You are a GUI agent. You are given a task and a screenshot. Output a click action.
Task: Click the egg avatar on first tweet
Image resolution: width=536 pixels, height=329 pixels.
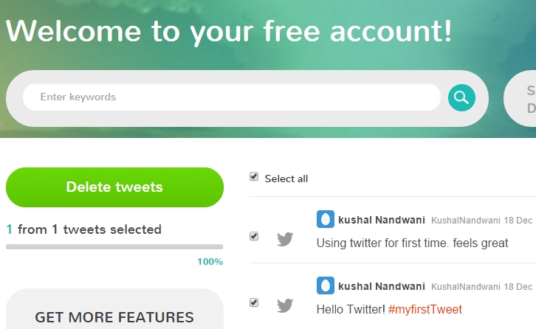pos(325,219)
